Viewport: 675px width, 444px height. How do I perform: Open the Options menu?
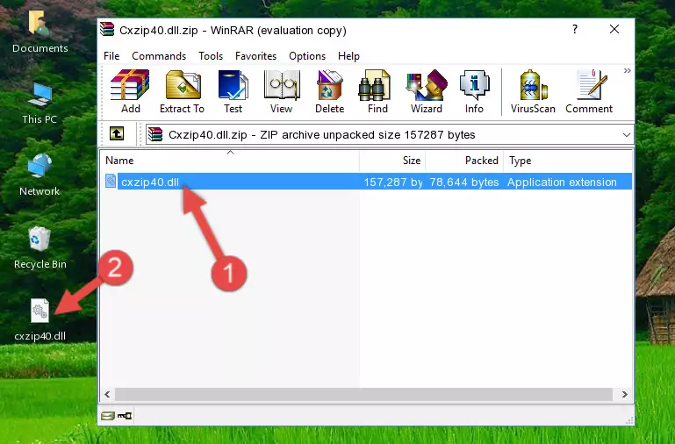tap(307, 56)
